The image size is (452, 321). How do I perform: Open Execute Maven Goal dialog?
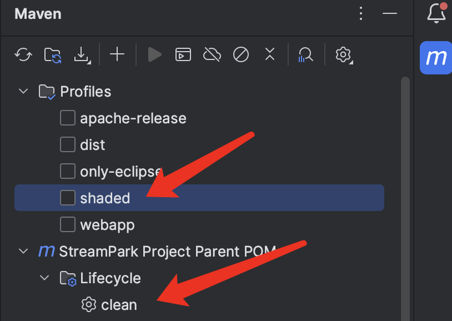click(183, 54)
